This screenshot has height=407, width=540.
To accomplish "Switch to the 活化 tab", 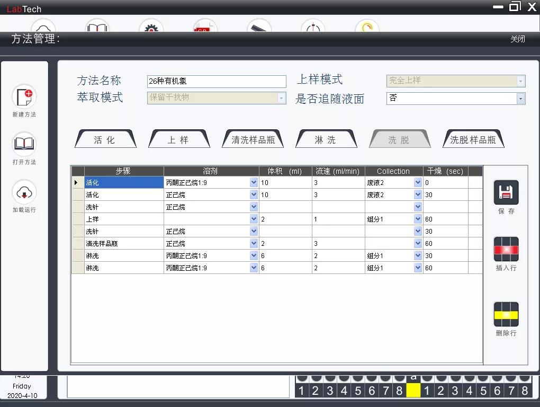I will (x=105, y=140).
